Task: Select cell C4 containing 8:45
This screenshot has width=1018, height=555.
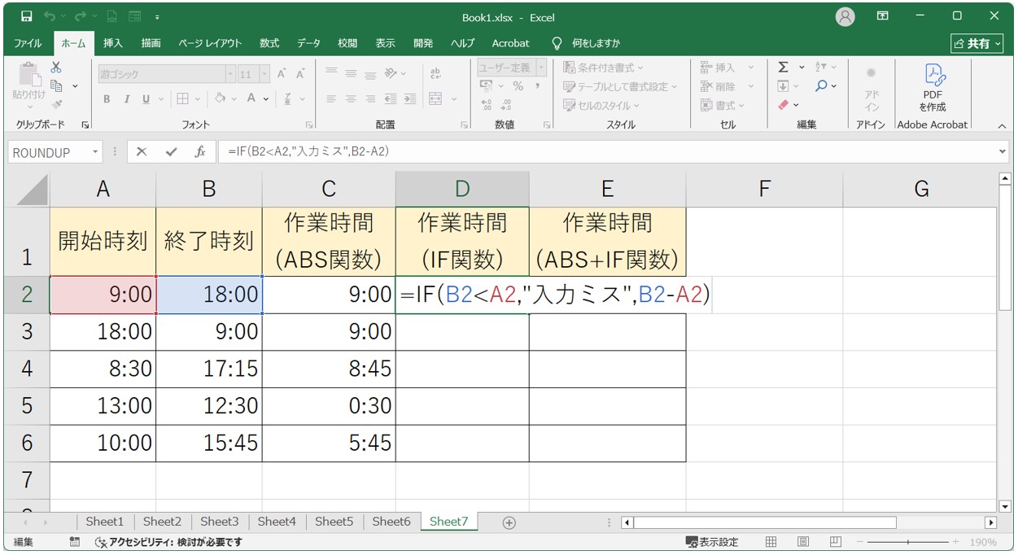Action: click(x=329, y=369)
